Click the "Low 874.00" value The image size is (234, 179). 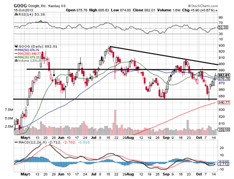121,10
